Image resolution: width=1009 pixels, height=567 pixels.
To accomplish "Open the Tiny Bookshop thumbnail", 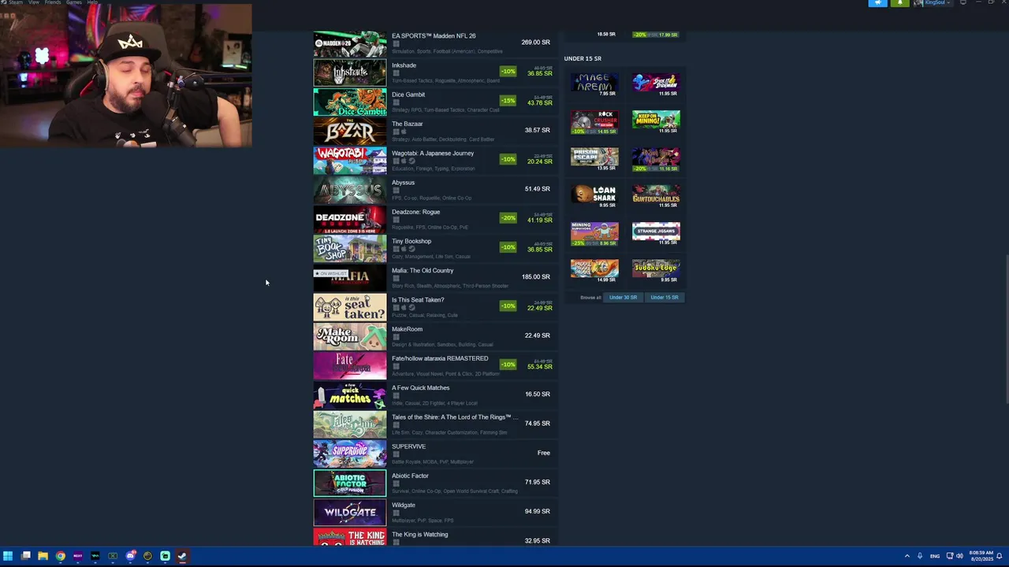I will pos(350,249).
